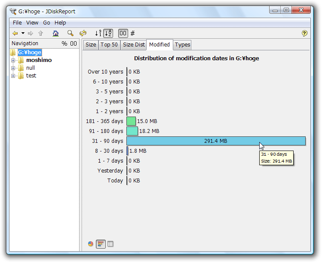Image resolution: width=322 pixels, height=262 pixels.
Task: Click the 'Over 10 years' label
Action: (x=105, y=72)
